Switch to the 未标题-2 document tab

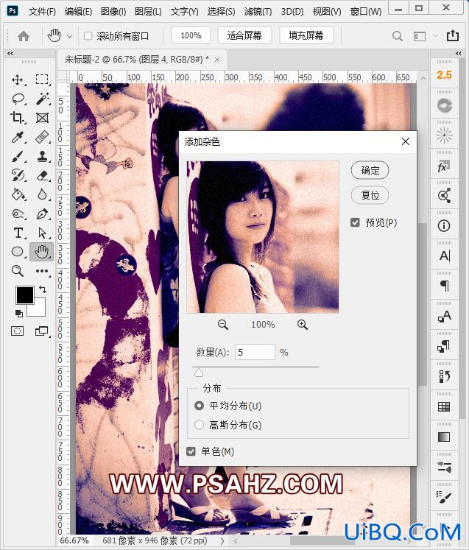point(137,60)
